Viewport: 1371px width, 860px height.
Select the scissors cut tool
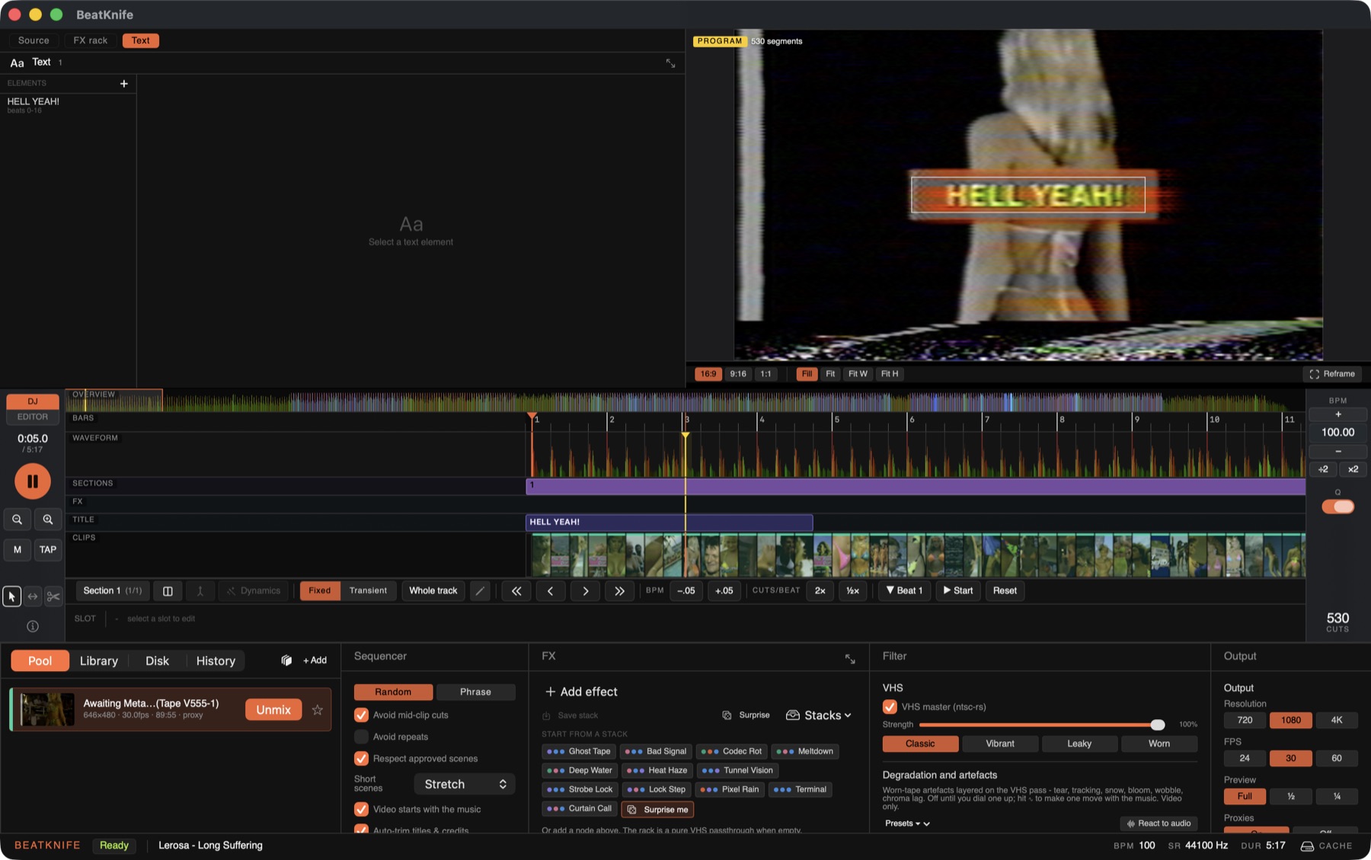point(53,596)
